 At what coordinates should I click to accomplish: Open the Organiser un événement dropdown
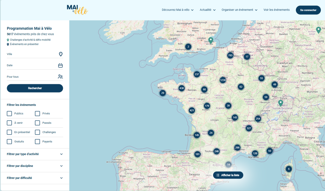pyautogui.click(x=239, y=10)
